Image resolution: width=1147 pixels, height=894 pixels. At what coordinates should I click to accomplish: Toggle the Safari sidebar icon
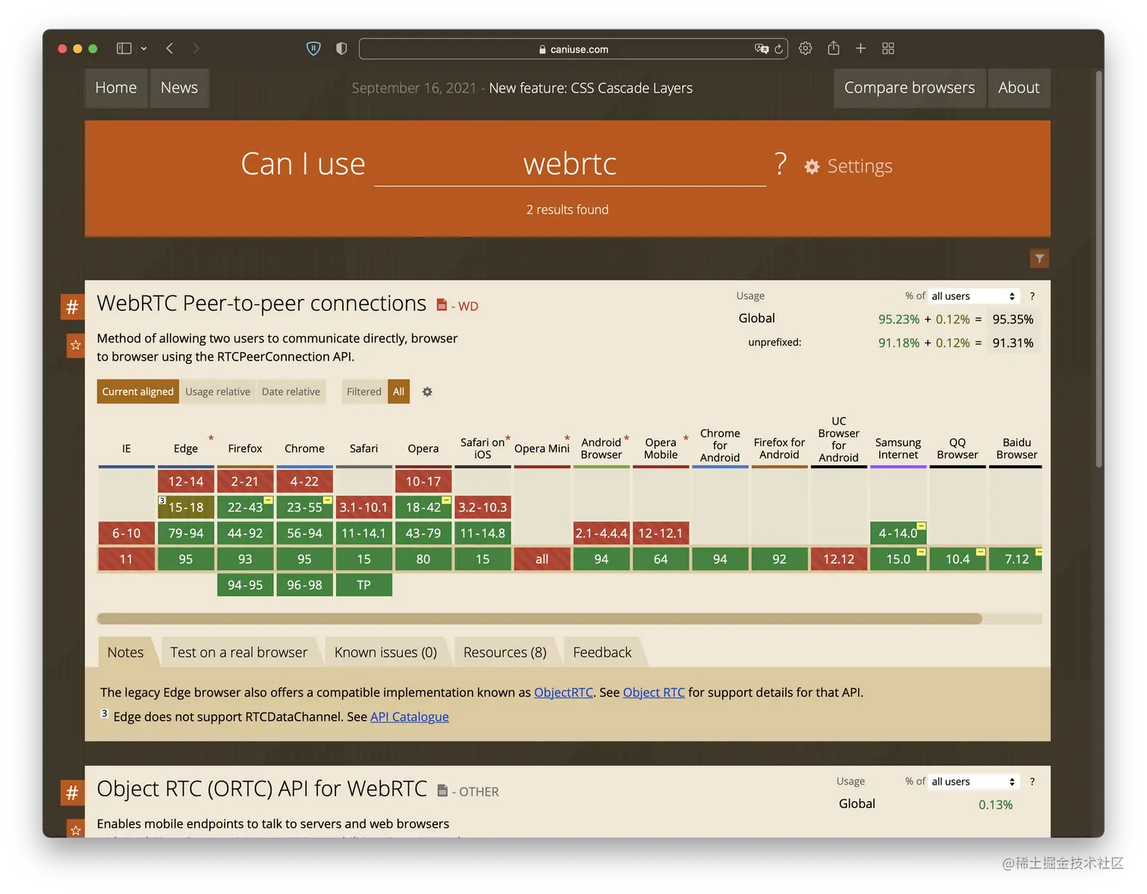124,49
